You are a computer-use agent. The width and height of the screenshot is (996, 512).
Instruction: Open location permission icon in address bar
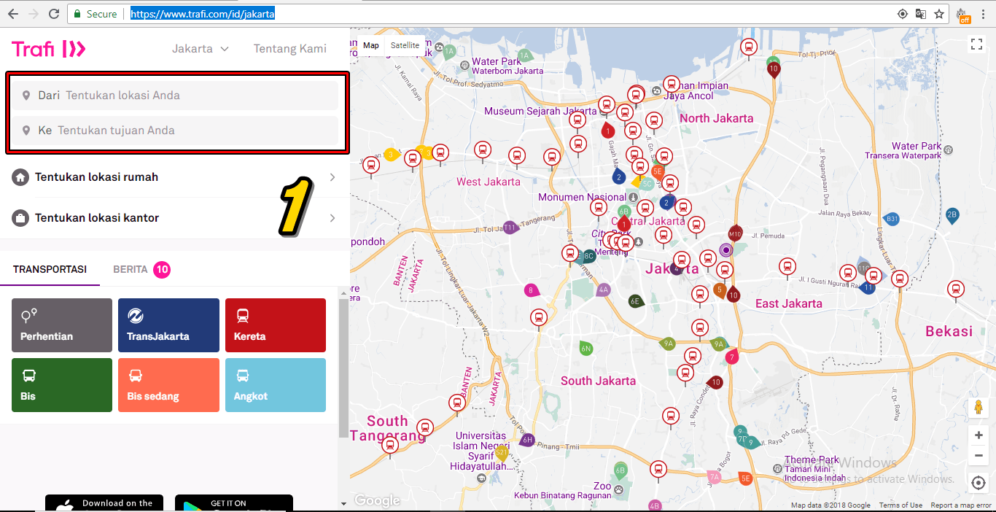click(903, 14)
